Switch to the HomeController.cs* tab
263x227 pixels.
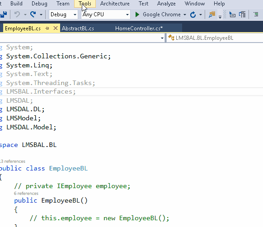[x=139, y=28]
